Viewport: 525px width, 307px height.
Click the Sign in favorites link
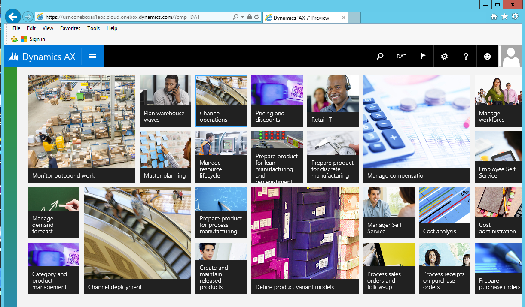click(x=33, y=39)
